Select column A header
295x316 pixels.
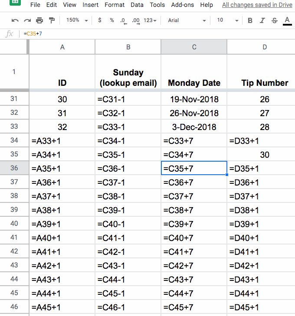62,47
